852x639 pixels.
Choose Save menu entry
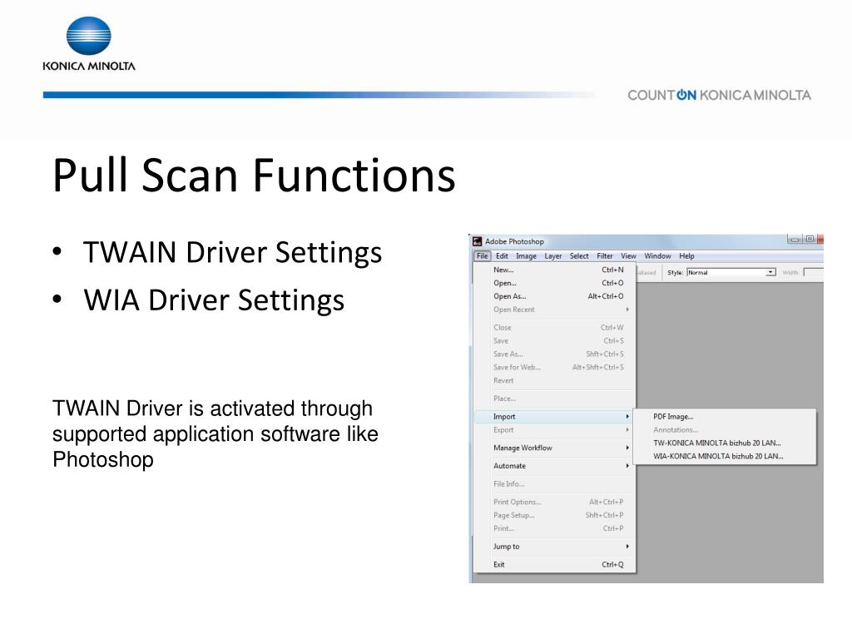(555, 340)
